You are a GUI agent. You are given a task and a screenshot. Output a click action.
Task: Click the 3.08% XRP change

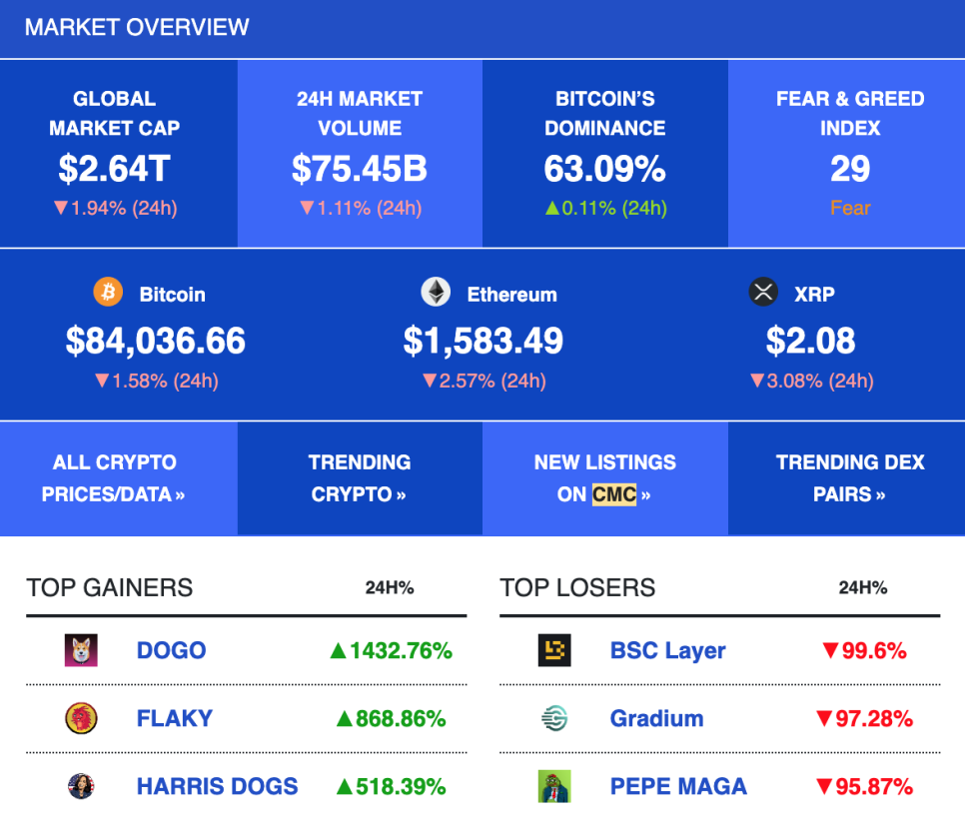pos(811,381)
